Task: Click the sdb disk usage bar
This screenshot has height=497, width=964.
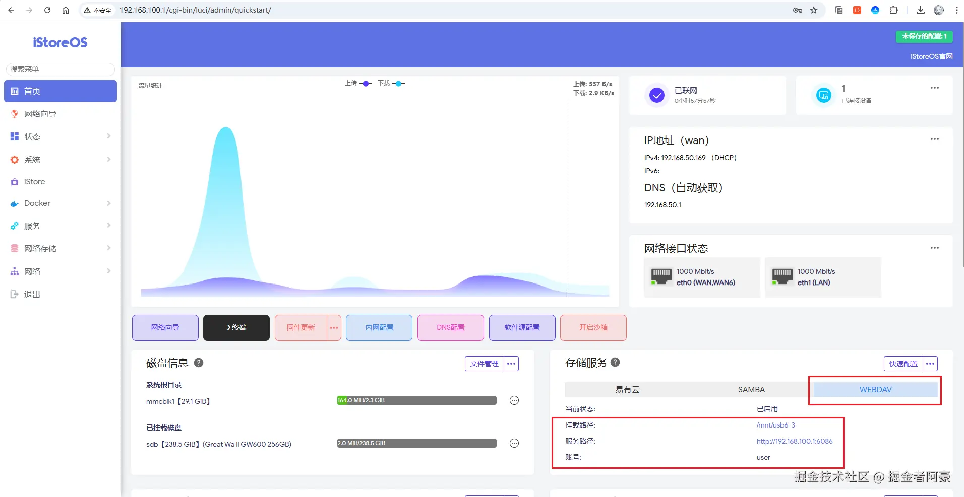Action: point(417,444)
